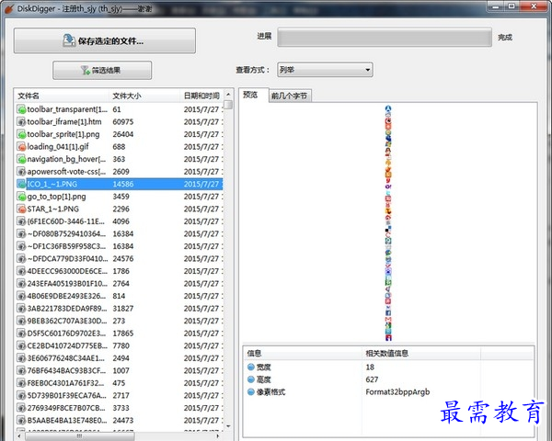Switch to the 预览 tab

click(x=253, y=95)
